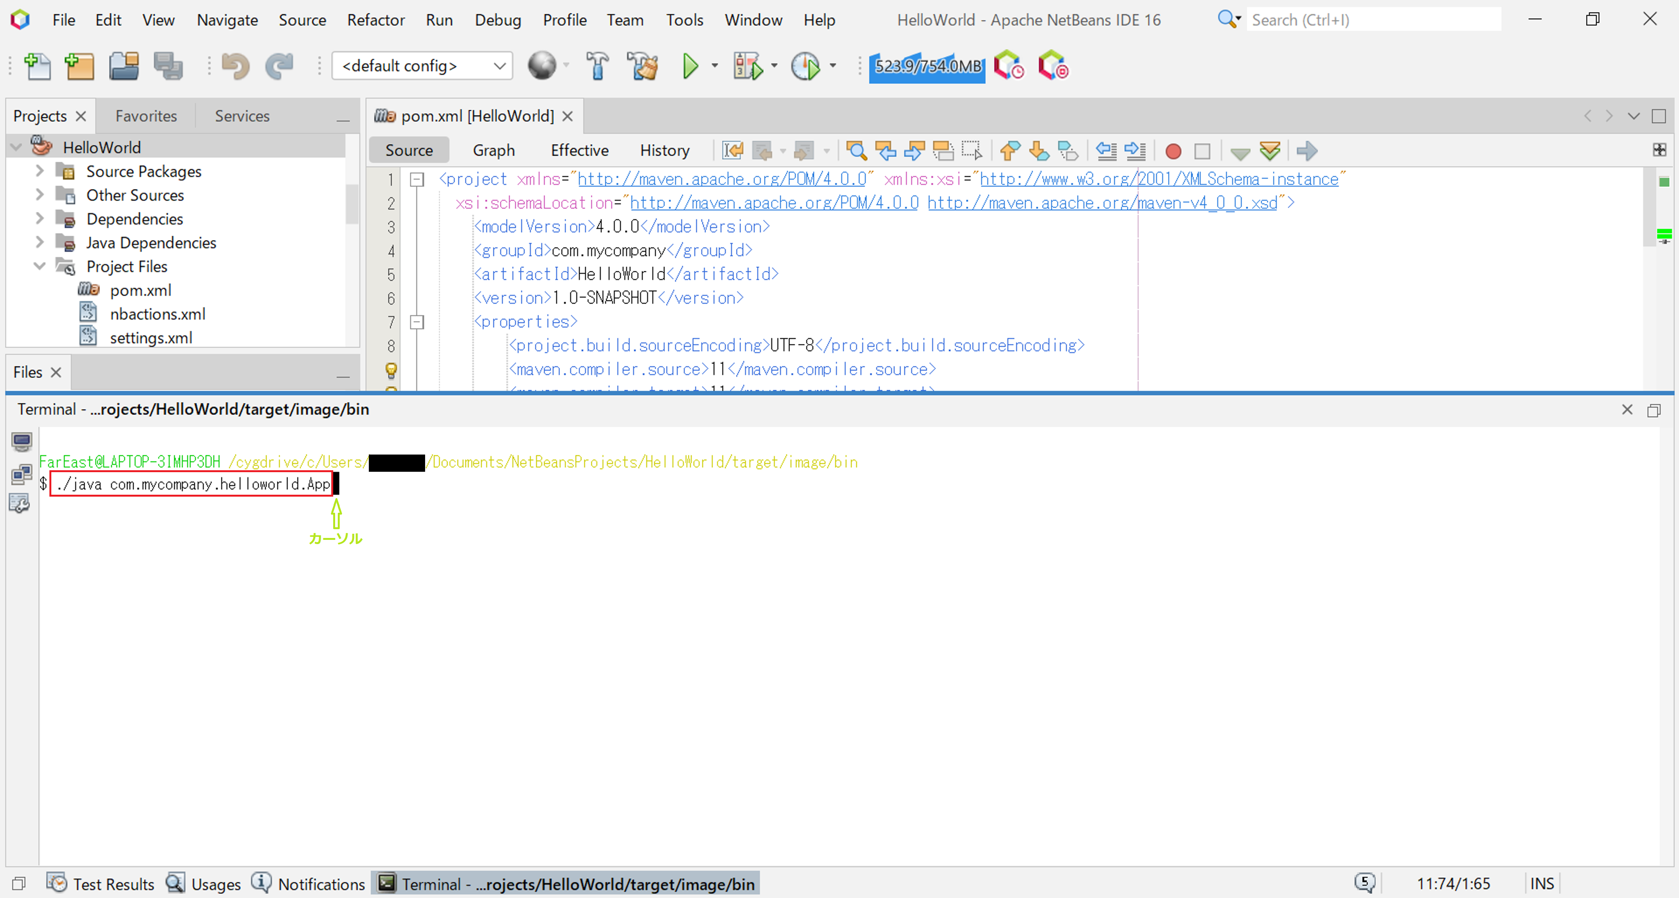The width and height of the screenshot is (1679, 898).
Task: Toggle the editor's Rectangular Selection icon
Action: 972,151
